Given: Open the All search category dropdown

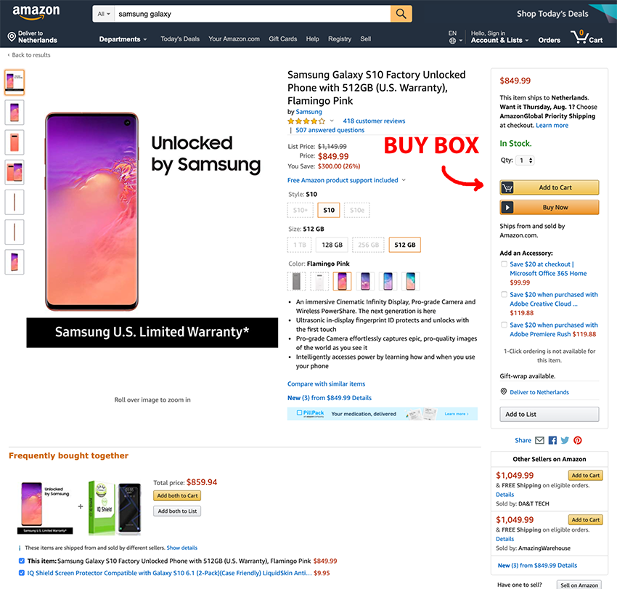Looking at the screenshot, I should (x=104, y=14).
